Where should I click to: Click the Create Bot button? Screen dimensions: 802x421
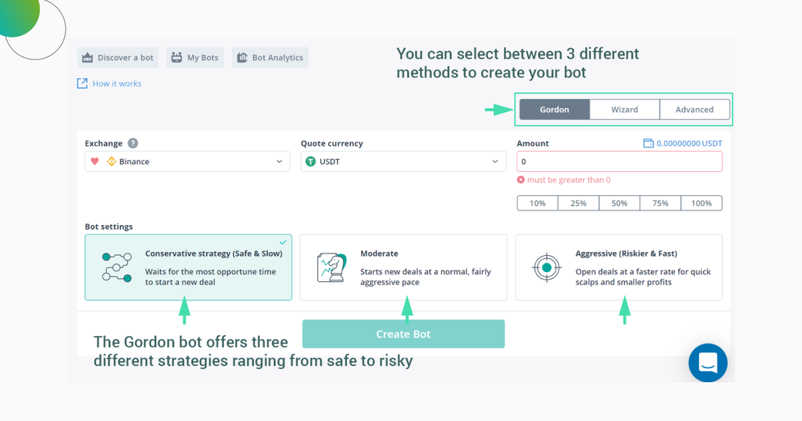(403, 333)
